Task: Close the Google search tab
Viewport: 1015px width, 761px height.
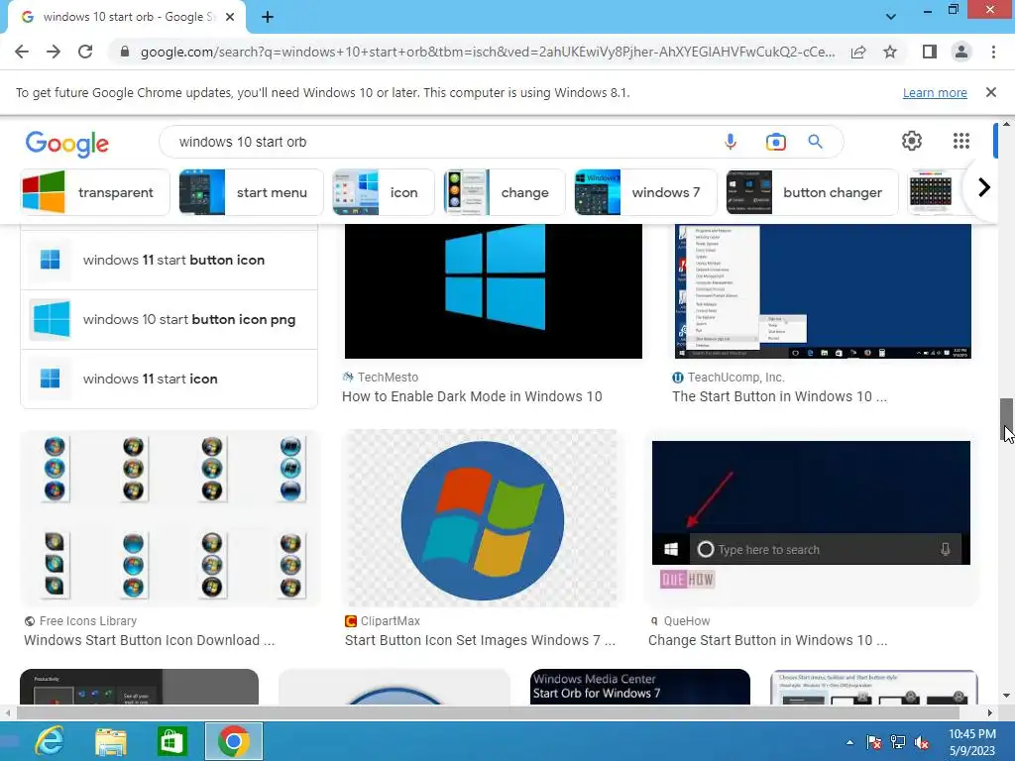Action: (x=230, y=17)
